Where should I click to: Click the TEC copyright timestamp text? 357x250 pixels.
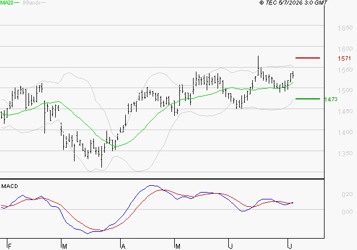[x=293, y=3]
